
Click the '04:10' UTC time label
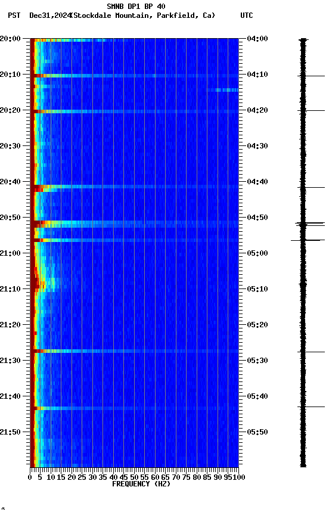point(257,75)
